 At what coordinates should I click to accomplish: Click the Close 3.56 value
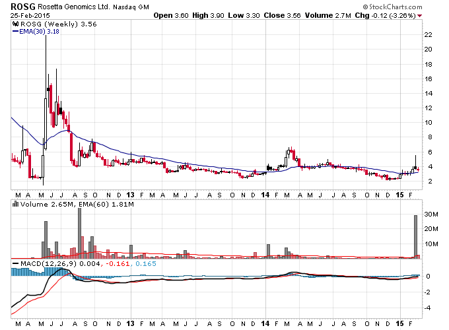282,15
